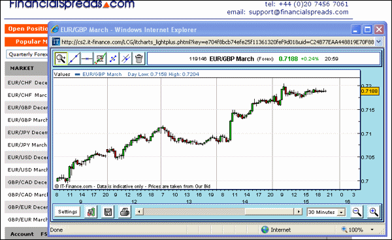This screenshot has width=392, height=240.
Task: Click the Values label in chart header
Action: tap(62, 75)
